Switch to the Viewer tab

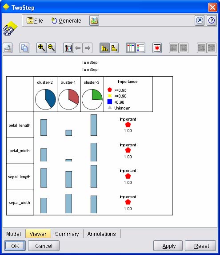pyautogui.click(x=38, y=234)
